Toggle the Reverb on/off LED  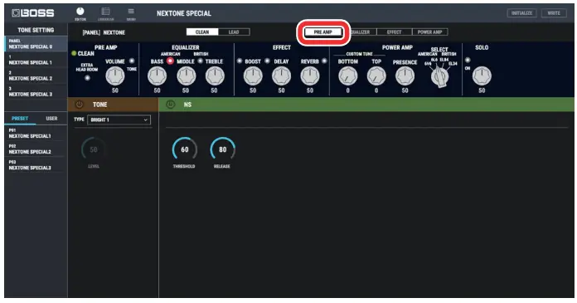click(324, 61)
